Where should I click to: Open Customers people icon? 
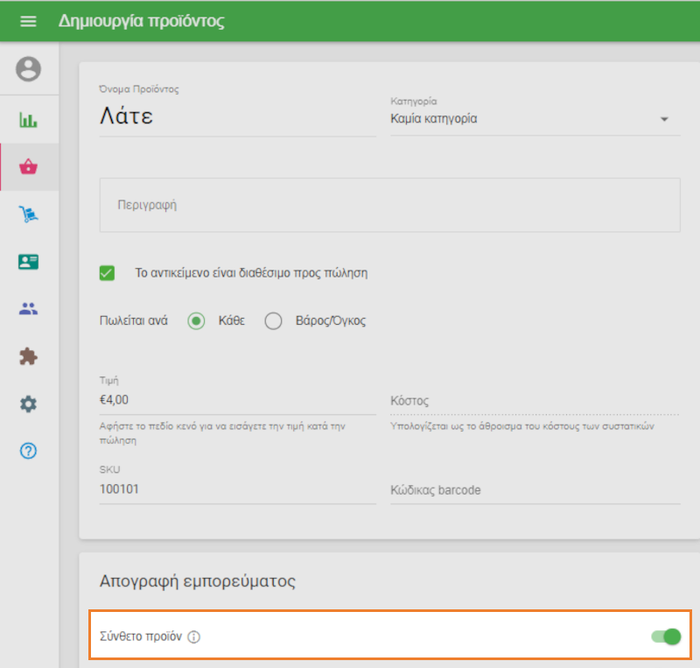(x=29, y=309)
